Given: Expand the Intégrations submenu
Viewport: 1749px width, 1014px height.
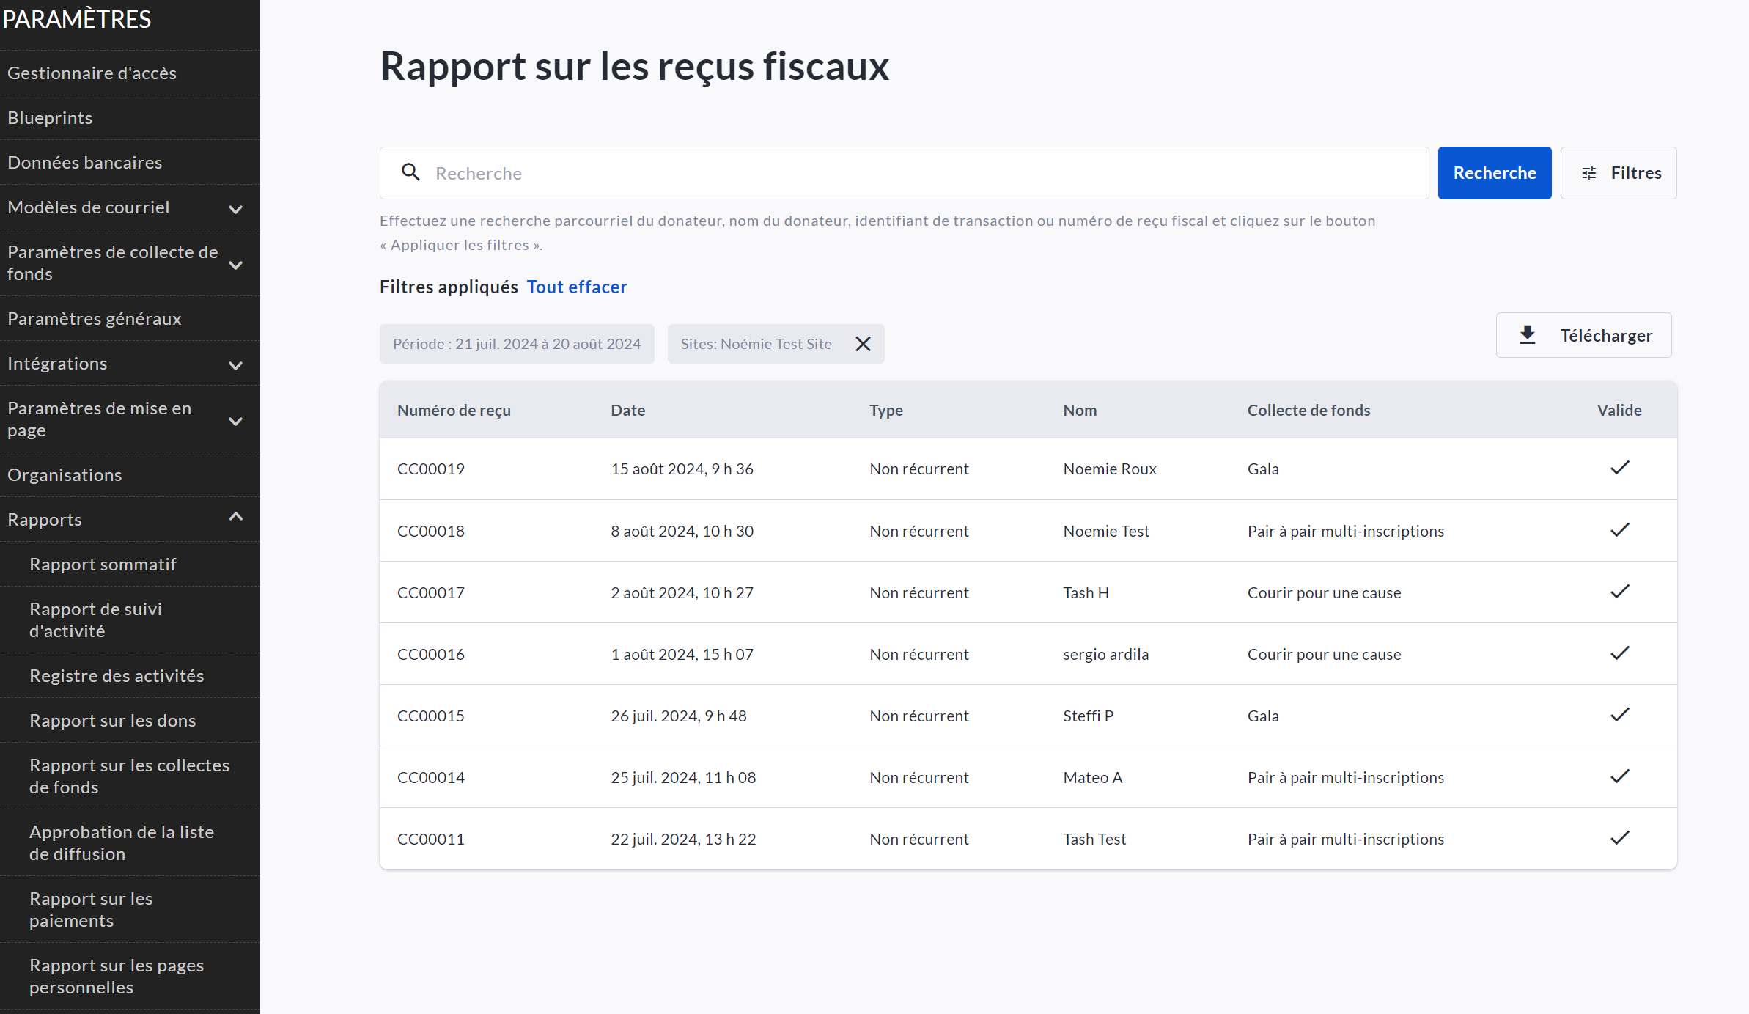Looking at the screenshot, I should pyautogui.click(x=235, y=365).
